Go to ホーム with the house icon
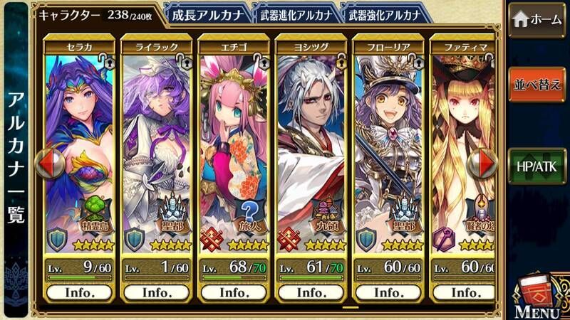 537,20
